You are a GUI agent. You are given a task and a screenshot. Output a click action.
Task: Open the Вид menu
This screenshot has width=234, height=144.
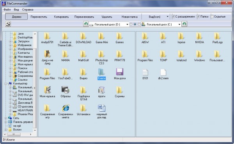(x=16, y=9)
